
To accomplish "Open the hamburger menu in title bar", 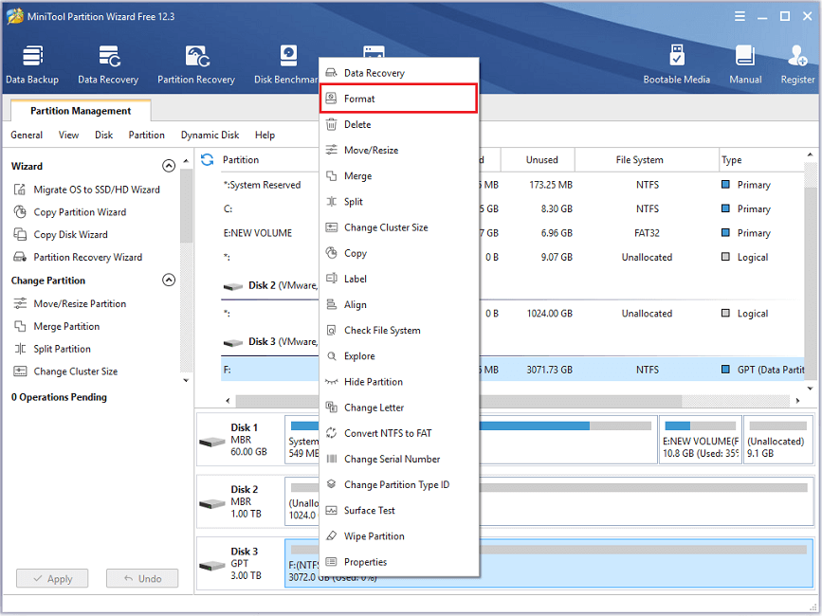I will [x=740, y=16].
